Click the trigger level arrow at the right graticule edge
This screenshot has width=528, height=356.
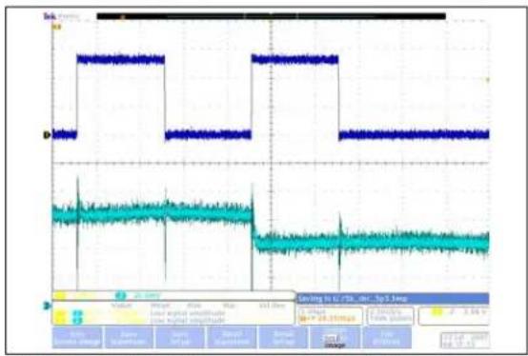pos(487,80)
